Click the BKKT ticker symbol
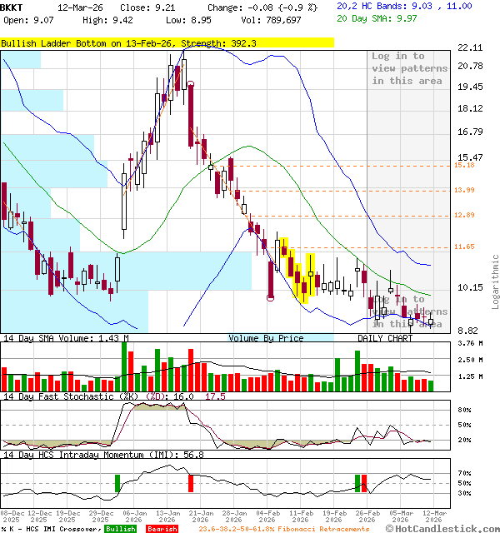Viewport: 500px width, 533px height. 12,6
